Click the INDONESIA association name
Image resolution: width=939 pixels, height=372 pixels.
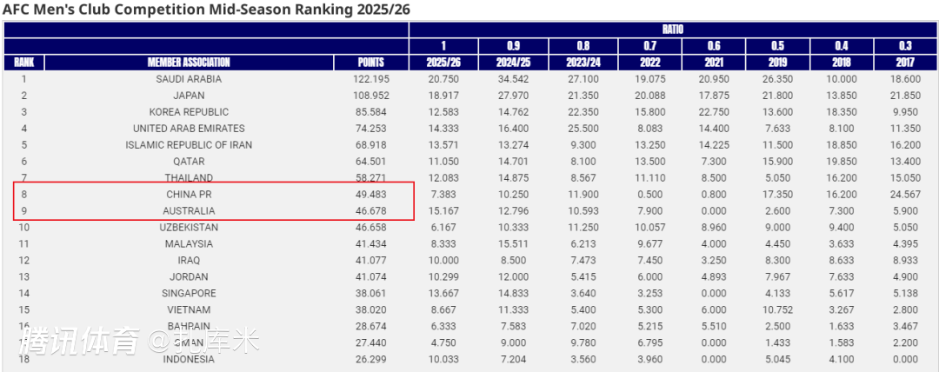[x=189, y=360]
